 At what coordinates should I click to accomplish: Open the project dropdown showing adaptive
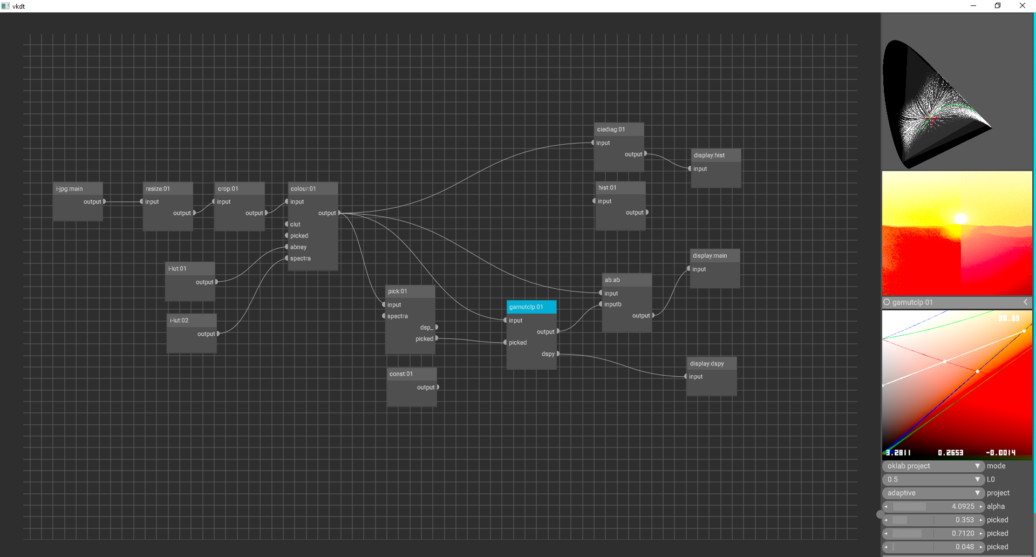click(x=933, y=493)
